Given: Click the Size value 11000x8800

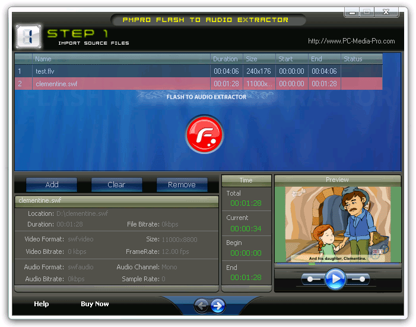Looking at the screenshot, I should pyautogui.click(x=179, y=240).
